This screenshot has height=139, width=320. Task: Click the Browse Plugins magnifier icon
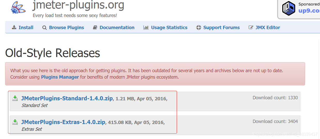44,28
